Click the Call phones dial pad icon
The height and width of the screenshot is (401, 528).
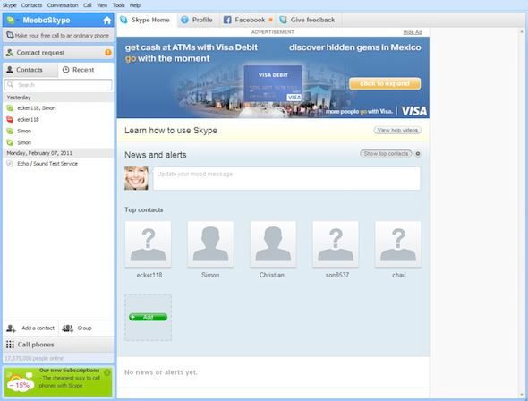10,345
